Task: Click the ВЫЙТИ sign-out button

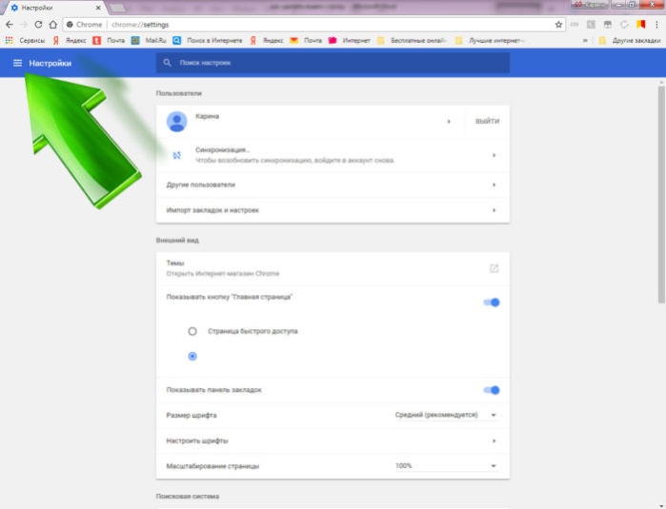Action: pyautogui.click(x=487, y=122)
